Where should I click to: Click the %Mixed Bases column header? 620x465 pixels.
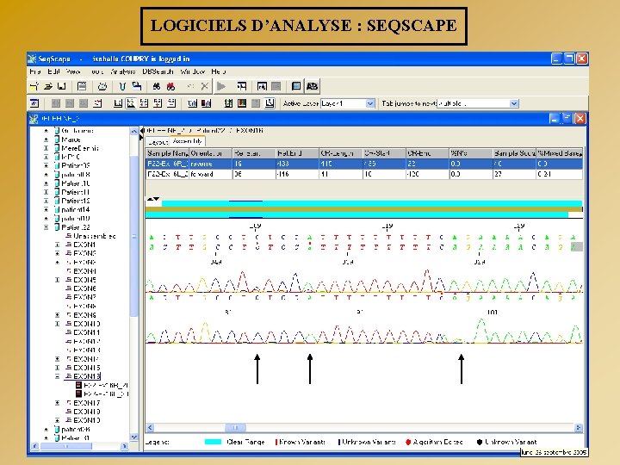click(559, 153)
